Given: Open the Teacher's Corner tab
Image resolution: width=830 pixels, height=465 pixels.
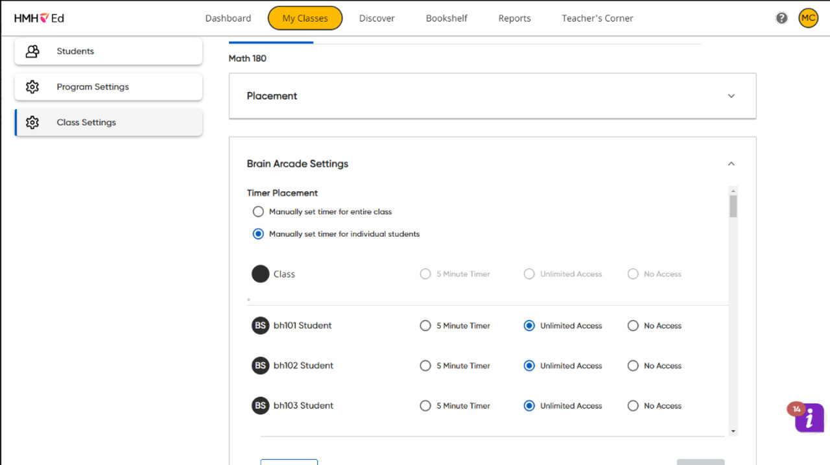Looking at the screenshot, I should (x=598, y=18).
